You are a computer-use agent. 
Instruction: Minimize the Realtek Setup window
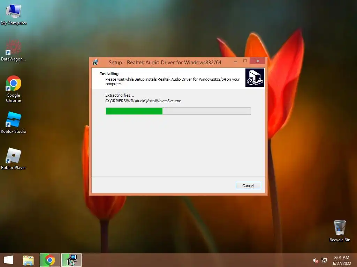coord(236,61)
